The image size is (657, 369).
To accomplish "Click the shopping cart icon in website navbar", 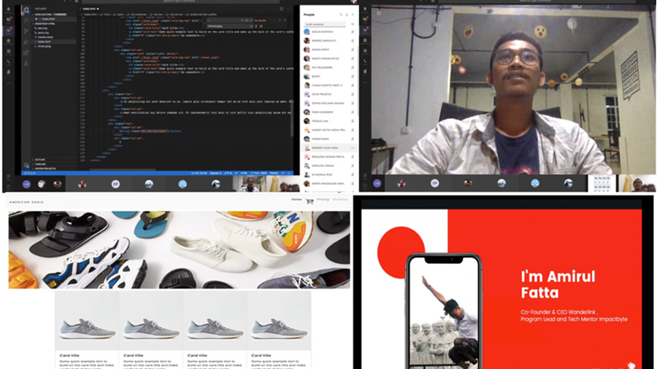I will 310,201.
